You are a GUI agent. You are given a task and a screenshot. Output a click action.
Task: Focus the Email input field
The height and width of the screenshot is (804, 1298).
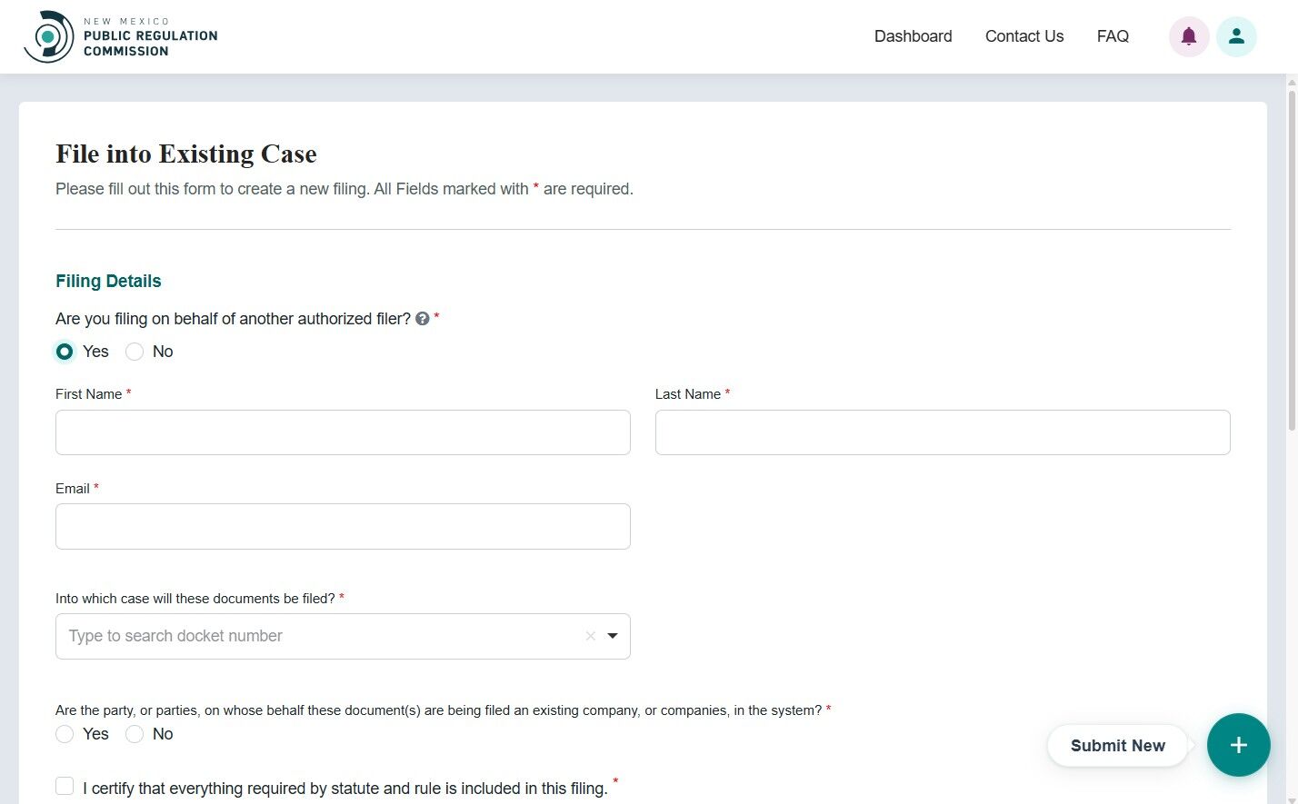pyautogui.click(x=343, y=527)
